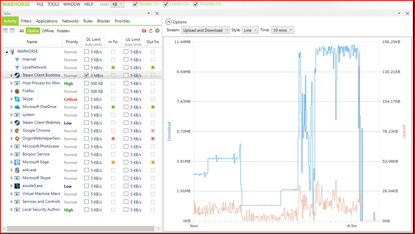Enable UL limit checkbox for Skype
415x234 pixels.
pyautogui.click(x=126, y=99)
